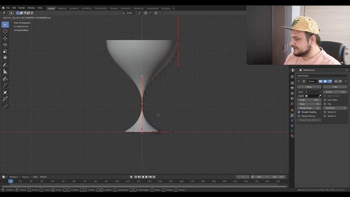350x197 pixels.
Task: Open the Object Data curve tab
Action: 292,131
